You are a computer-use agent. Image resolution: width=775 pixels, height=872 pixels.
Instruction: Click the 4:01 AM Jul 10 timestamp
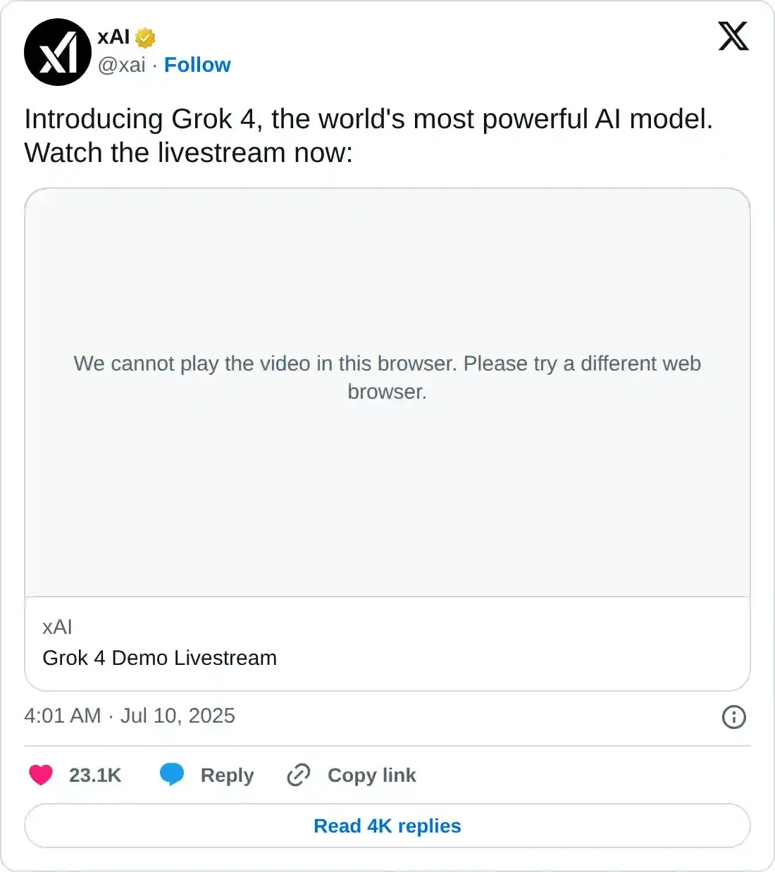(x=130, y=716)
